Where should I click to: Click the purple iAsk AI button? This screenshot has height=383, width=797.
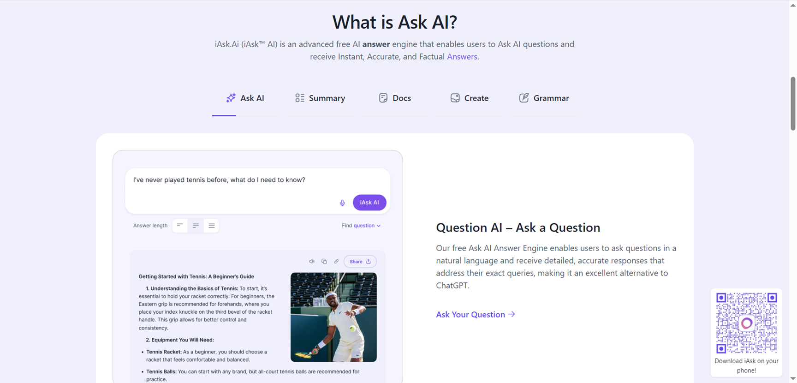[369, 203]
